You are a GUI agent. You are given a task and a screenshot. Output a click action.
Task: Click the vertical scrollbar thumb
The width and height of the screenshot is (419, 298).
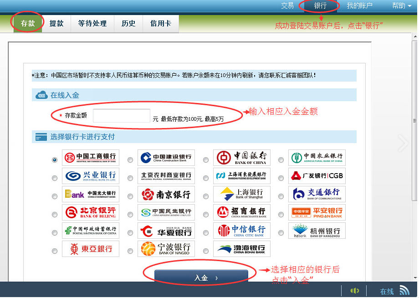pos(415,121)
